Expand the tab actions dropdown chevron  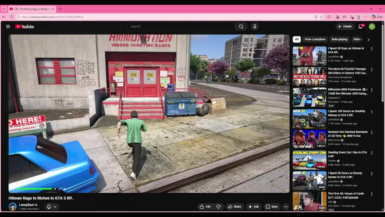pos(4,9)
